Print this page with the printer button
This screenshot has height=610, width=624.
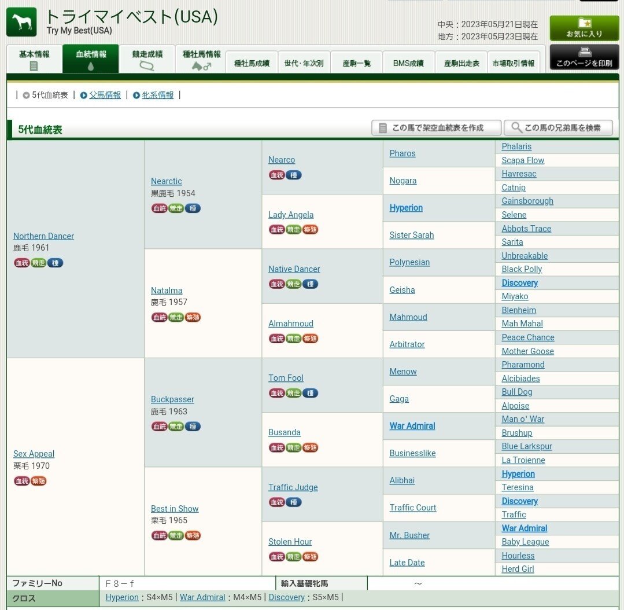pyautogui.click(x=584, y=57)
